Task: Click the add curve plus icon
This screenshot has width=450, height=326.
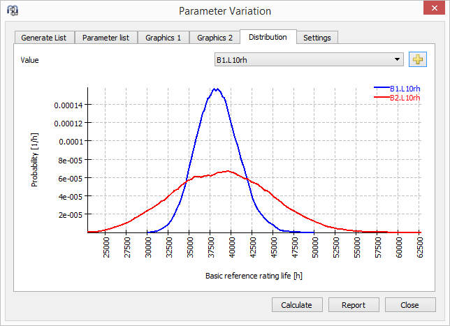Action: [417, 59]
